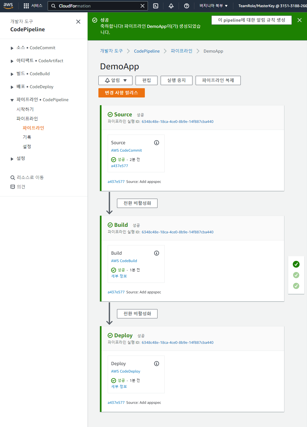The height and width of the screenshot is (427, 307).
Task: Open Deploy action 세부 정보 link
Action: [x=119, y=386]
